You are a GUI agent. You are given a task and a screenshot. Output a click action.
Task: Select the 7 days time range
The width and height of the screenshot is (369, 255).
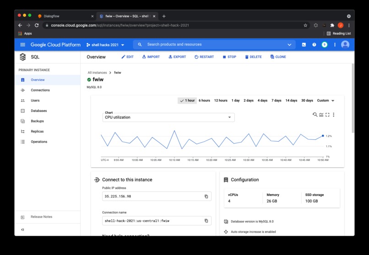point(277,101)
